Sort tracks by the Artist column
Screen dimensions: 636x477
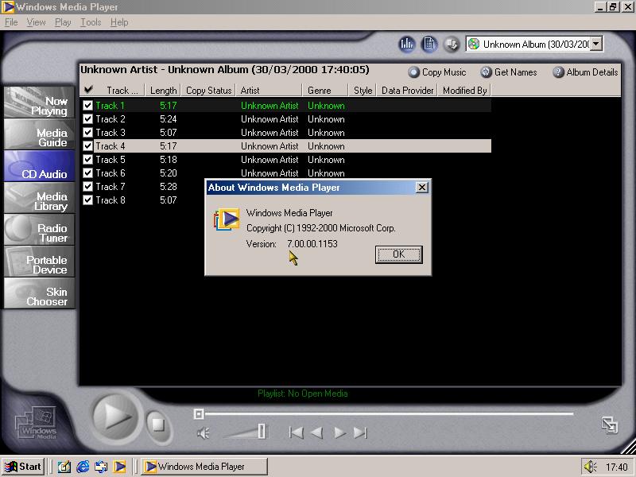coord(269,91)
